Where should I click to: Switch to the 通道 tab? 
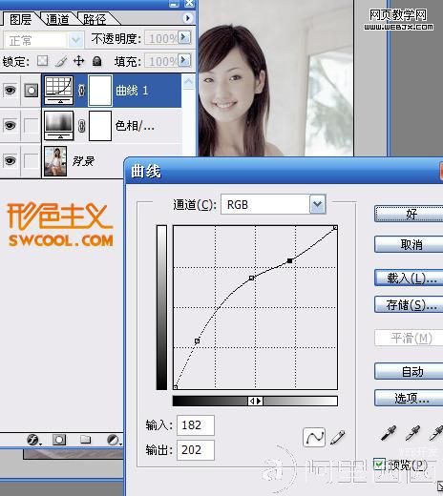57,19
